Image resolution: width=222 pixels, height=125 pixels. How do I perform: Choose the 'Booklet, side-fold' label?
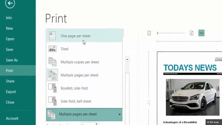[74, 88]
